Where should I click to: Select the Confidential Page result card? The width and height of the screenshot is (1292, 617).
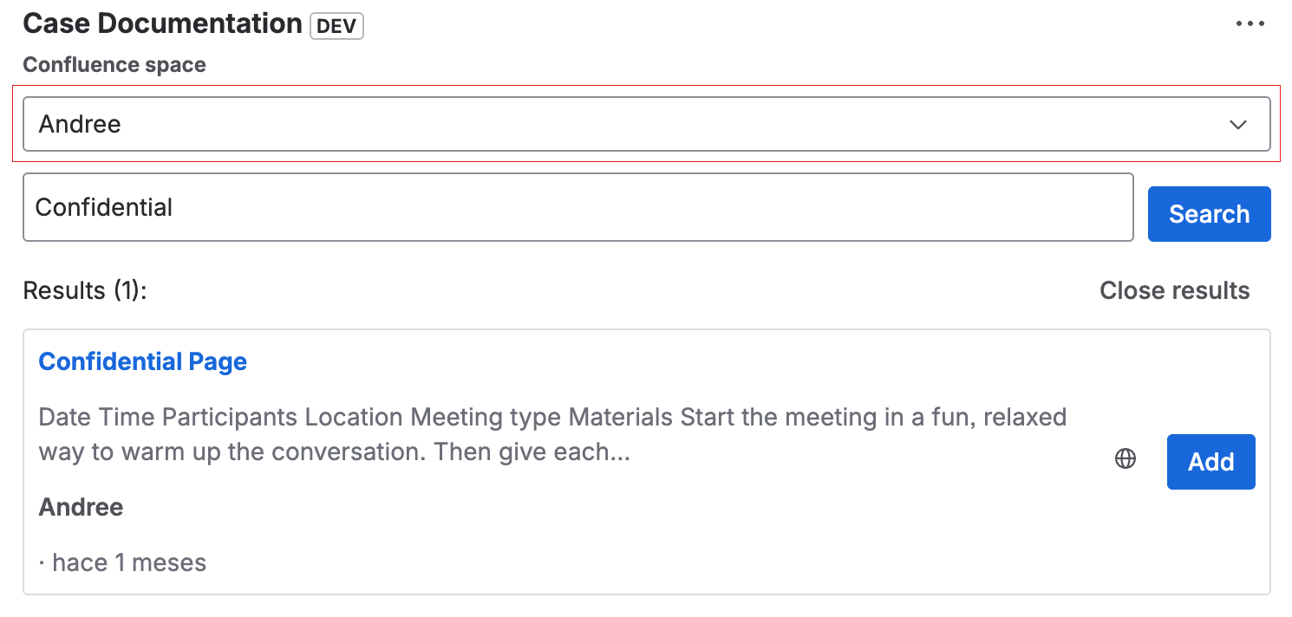(647, 462)
